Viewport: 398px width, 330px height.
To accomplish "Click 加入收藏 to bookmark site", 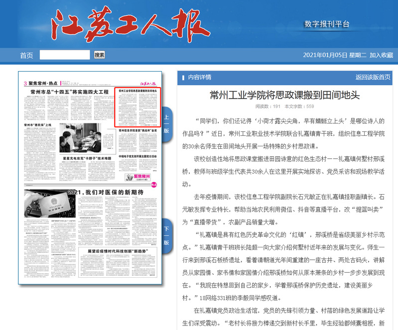I will pos(381,55).
